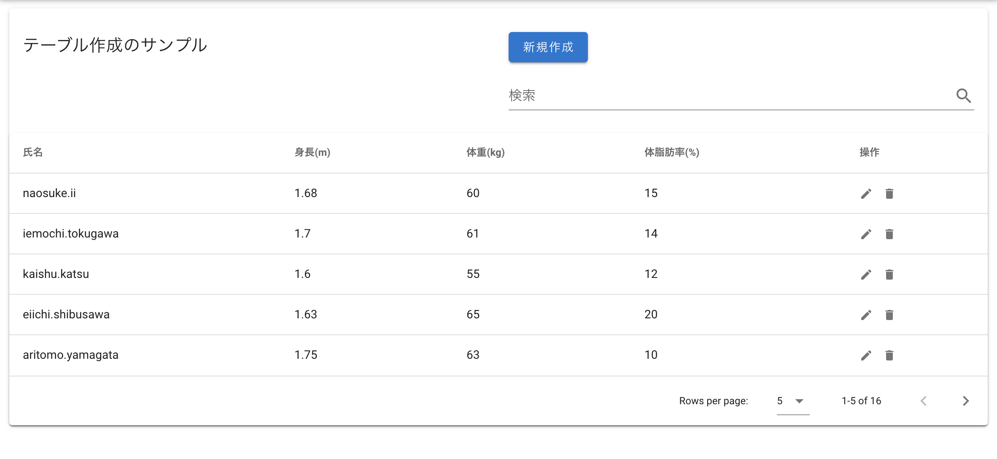Delete the naosuke.ii row with trash icon
This screenshot has height=459, width=997.
click(x=889, y=194)
